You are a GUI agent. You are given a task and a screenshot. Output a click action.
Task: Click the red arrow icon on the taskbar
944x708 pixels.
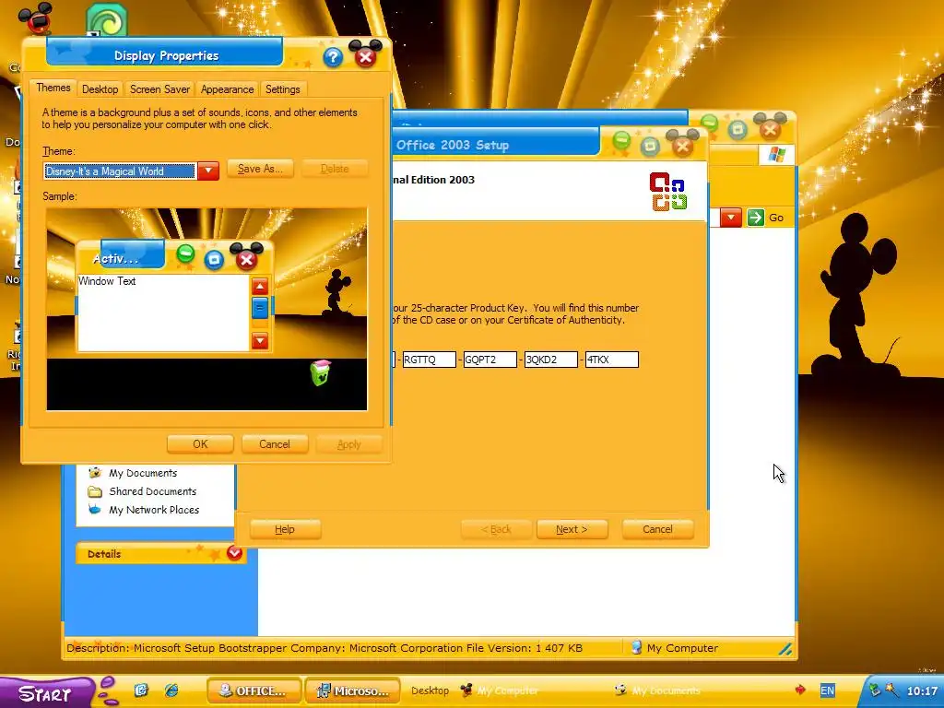pos(800,690)
